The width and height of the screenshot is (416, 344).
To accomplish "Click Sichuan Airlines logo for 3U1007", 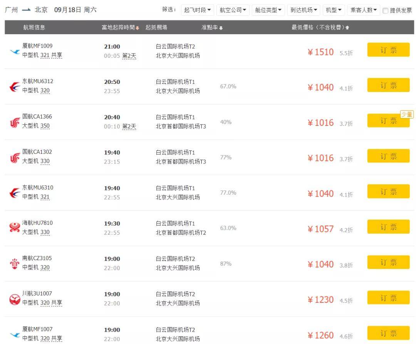I will 15,299.
